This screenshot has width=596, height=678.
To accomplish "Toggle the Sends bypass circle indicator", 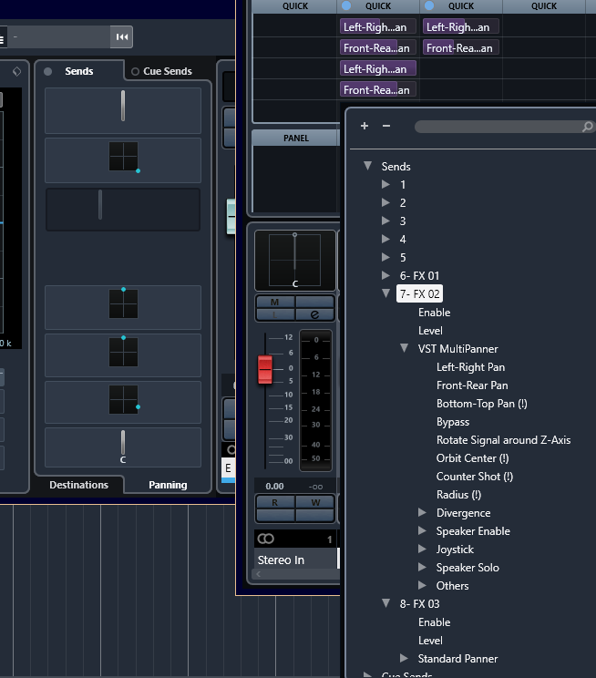I will (48, 72).
